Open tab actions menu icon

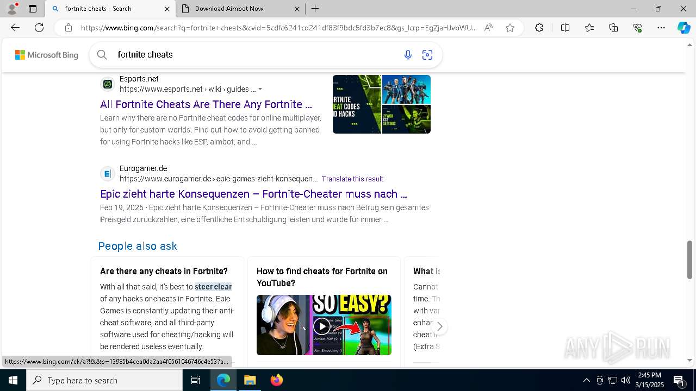[33, 9]
